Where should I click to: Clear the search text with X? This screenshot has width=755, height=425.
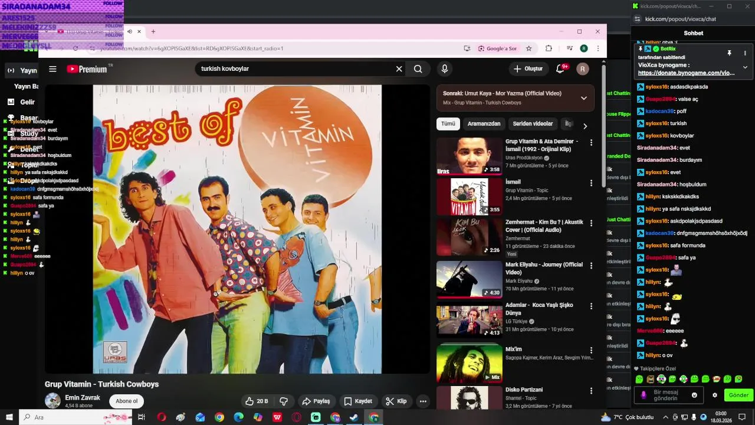coord(399,69)
